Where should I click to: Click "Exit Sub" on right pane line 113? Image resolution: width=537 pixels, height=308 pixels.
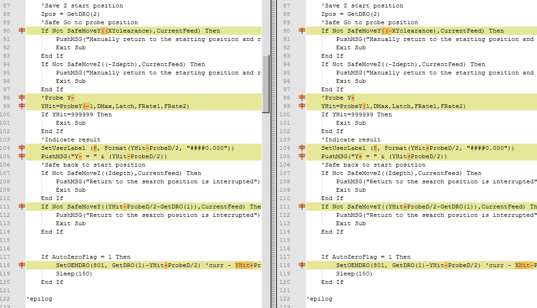click(x=351, y=223)
